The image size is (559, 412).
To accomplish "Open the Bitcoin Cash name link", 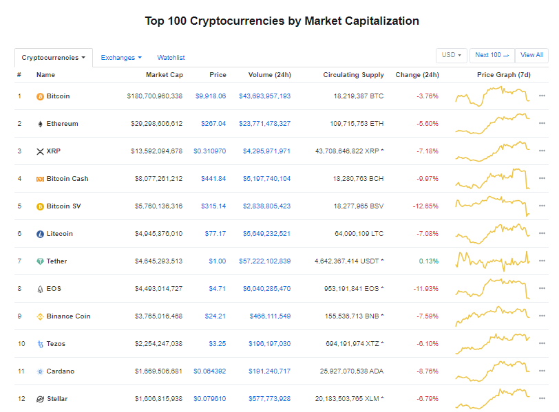I will 67,179.
